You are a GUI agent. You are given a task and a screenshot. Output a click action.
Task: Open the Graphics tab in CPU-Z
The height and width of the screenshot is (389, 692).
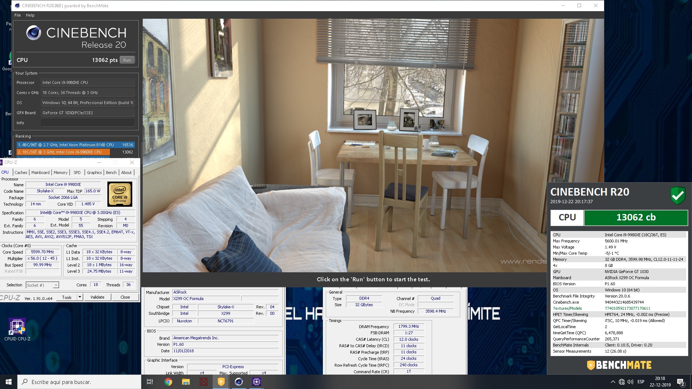[94, 173]
